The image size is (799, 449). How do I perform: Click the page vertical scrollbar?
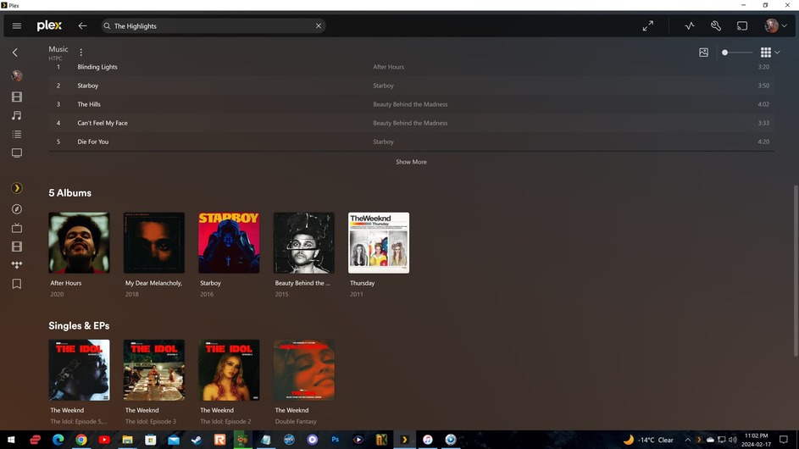(796, 270)
